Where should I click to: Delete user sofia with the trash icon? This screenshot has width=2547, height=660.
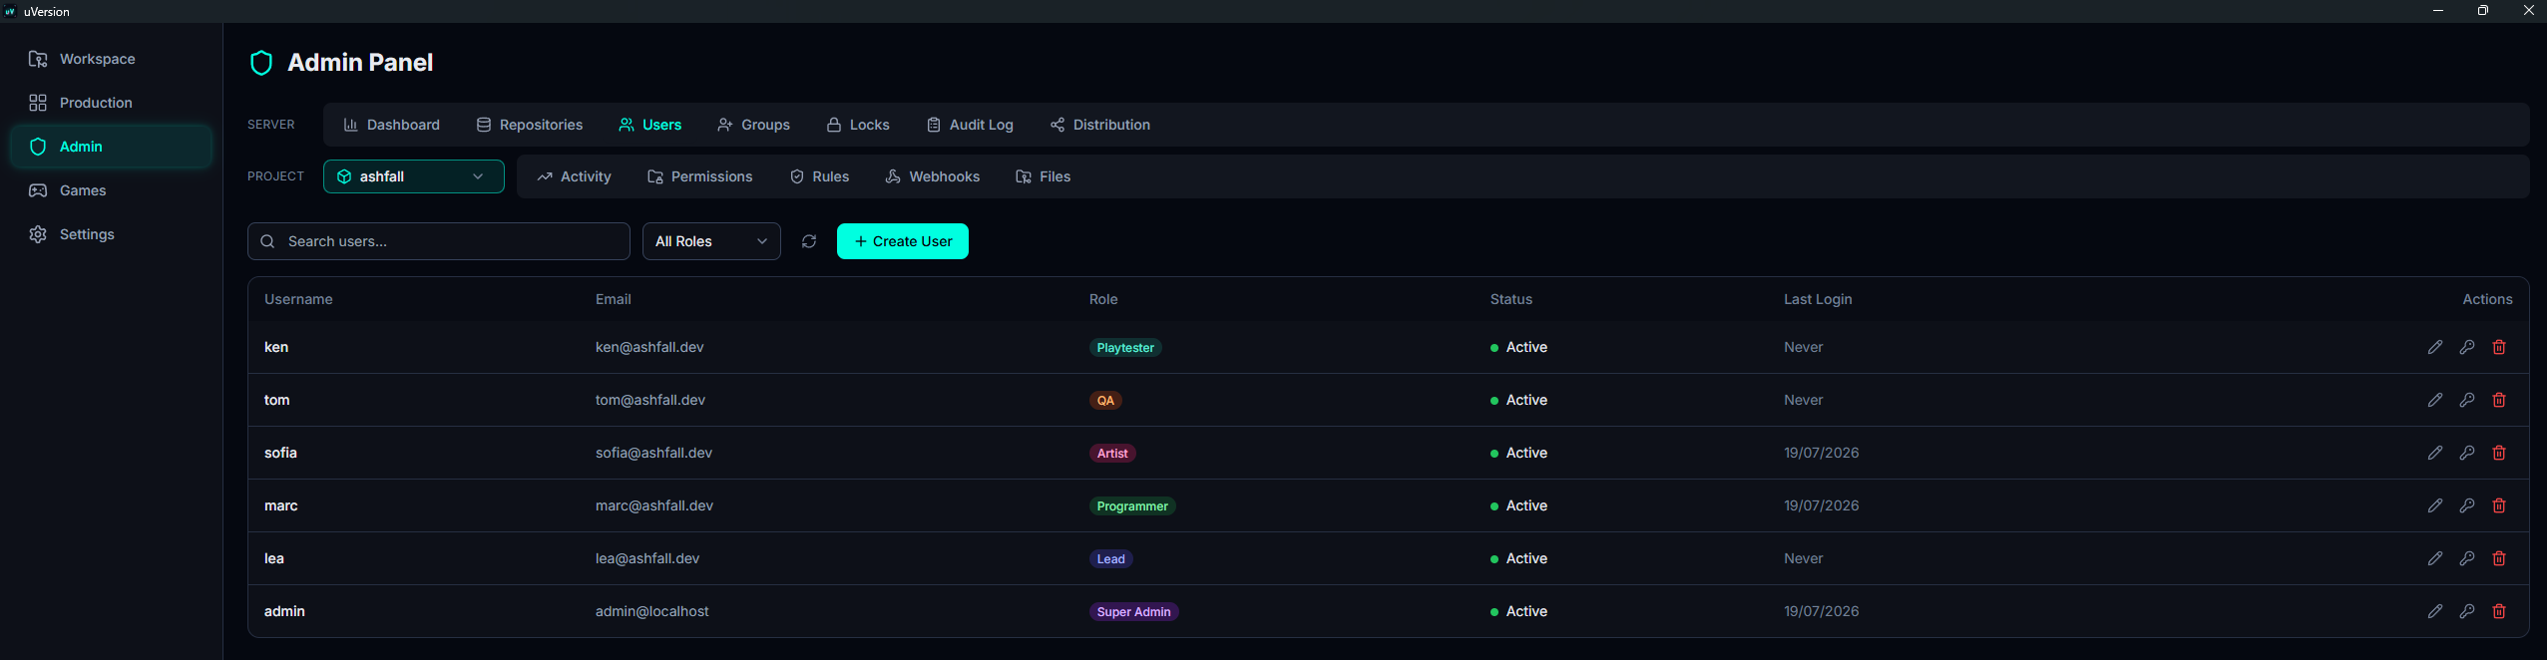tap(2499, 453)
